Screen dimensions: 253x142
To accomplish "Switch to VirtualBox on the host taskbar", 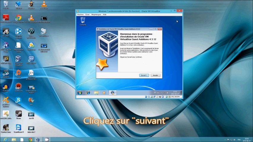I will pyautogui.click(x=38, y=139).
